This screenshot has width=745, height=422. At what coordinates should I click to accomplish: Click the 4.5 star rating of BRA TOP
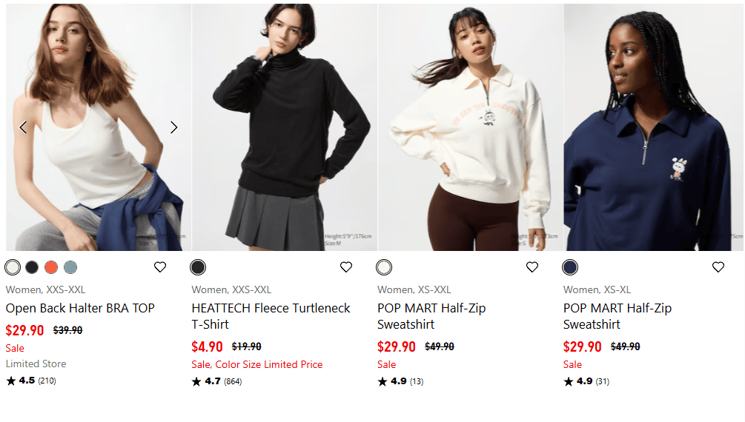coord(31,381)
